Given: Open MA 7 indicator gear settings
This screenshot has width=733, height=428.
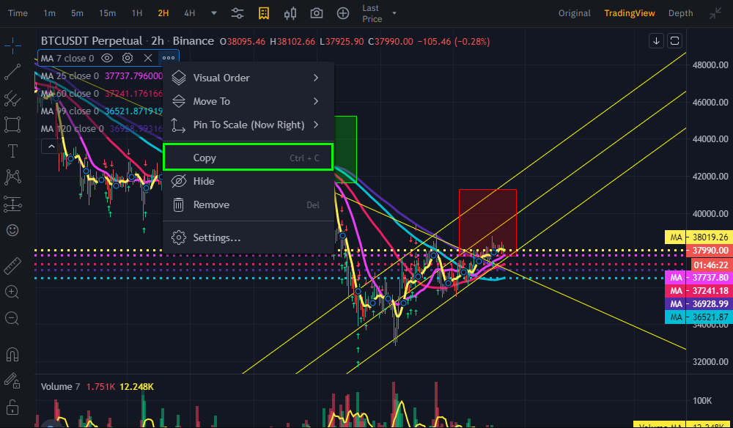Looking at the screenshot, I should 128,58.
